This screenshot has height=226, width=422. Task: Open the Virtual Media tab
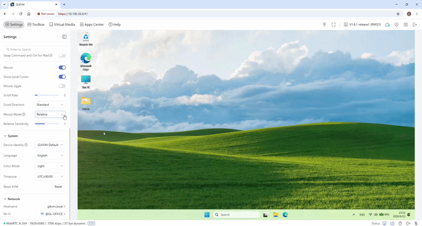pos(62,24)
